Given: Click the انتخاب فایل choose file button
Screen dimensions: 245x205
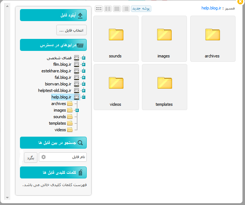Looking at the screenshot, I should (x=72, y=30).
